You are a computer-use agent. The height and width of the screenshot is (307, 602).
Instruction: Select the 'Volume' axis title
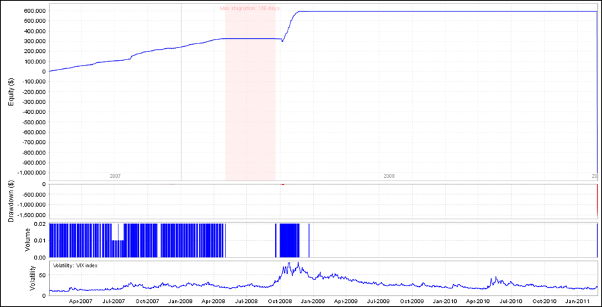point(10,240)
